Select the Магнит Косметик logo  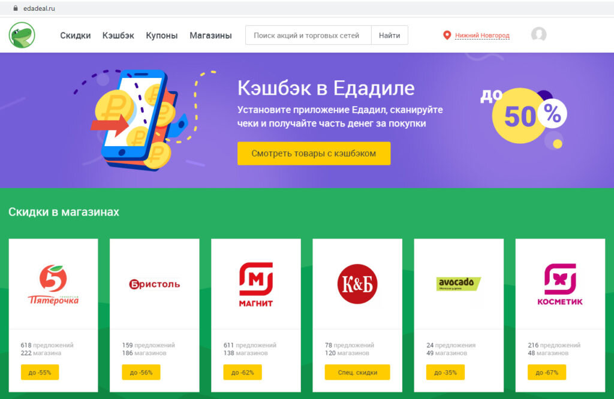pyautogui.click(x=560, y=285)
